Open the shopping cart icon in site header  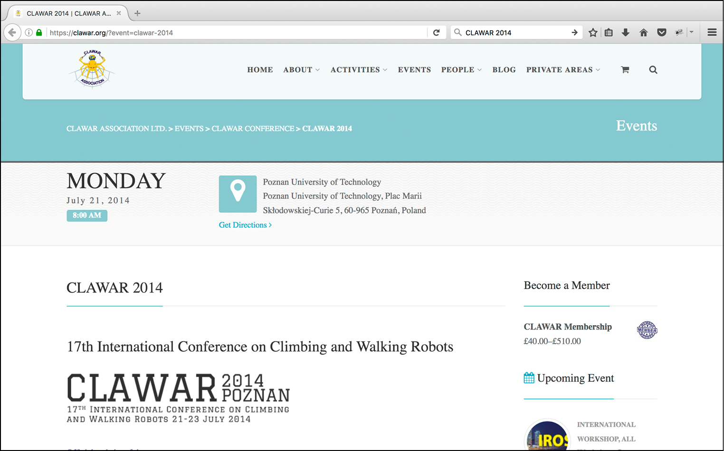(625, 70)
